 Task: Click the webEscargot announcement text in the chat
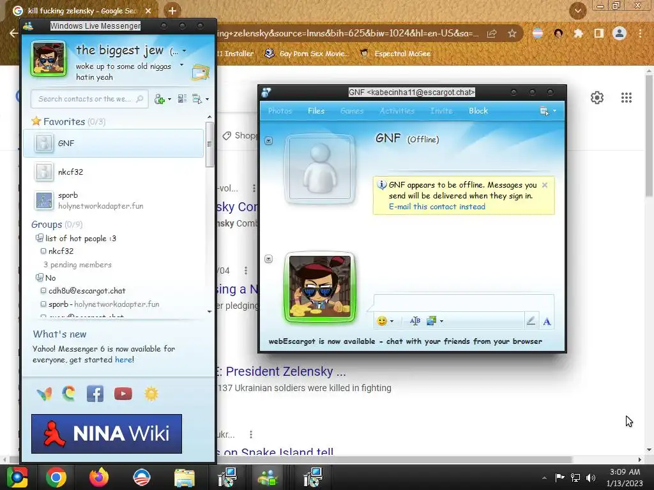(405, 341)
